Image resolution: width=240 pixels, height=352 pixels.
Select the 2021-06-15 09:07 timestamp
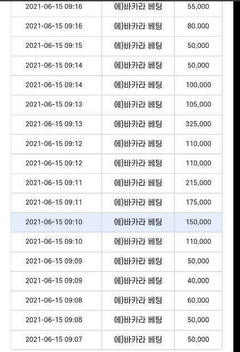(54, 339)
